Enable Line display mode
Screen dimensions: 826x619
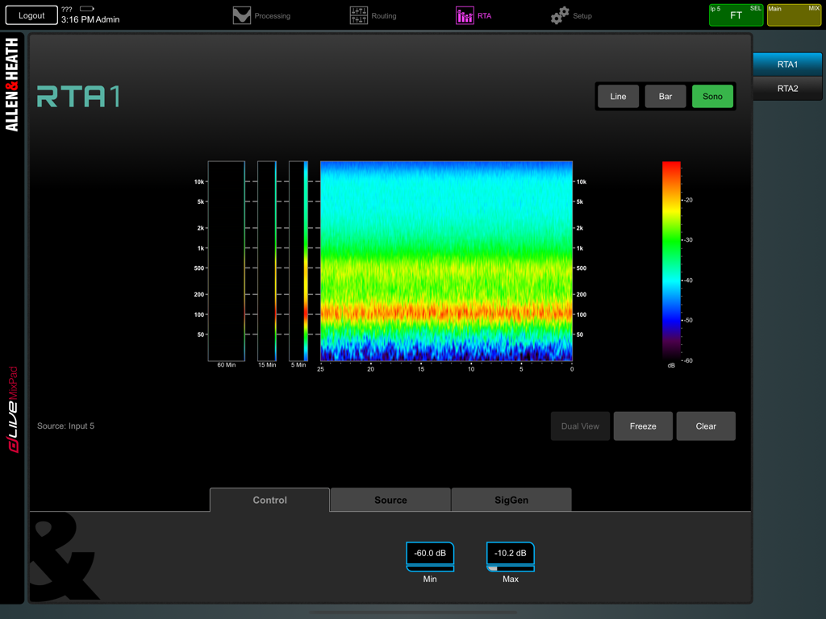tap(618, 96)
